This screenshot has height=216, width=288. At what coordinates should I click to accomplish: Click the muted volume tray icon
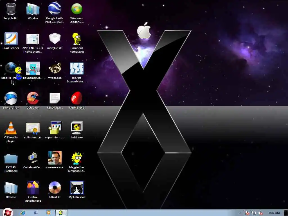click(x=260, y=213)
